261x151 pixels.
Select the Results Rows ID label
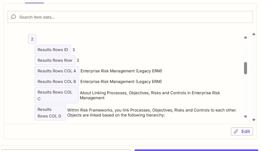tap(53, 50)
